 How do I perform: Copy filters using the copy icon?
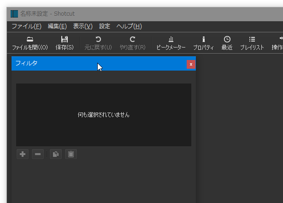tap(56, 154)
